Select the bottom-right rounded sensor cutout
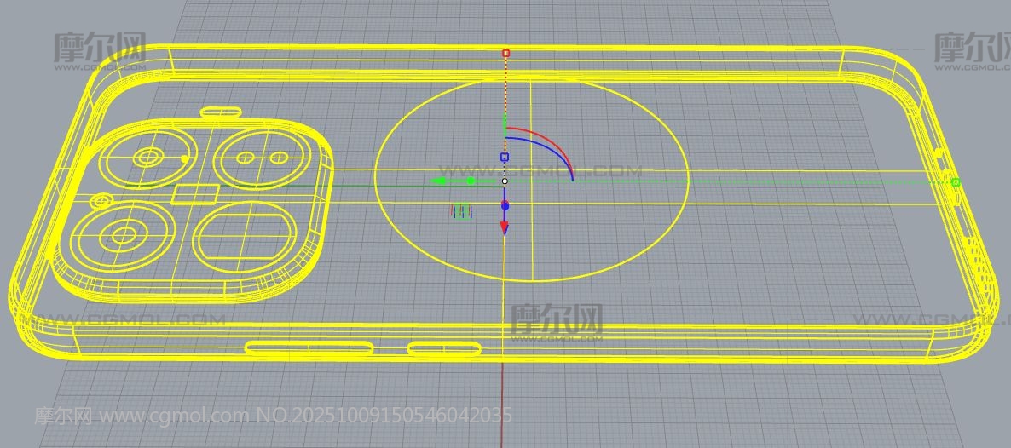 [247, 235]
